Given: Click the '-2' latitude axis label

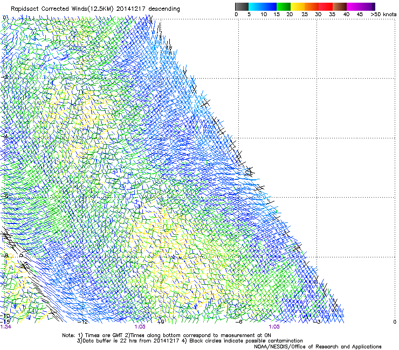Looking at the screenshot, I should click(4, 77).
